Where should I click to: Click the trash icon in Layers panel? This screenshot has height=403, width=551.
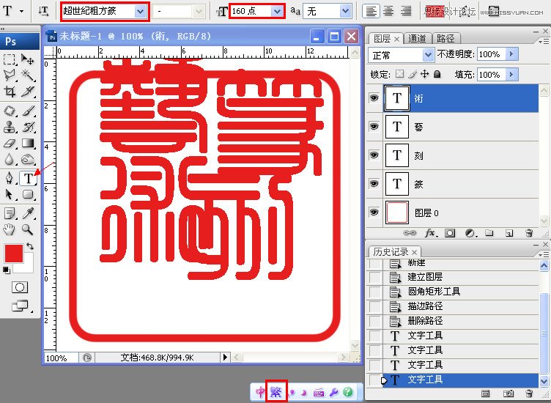coord(529,233)
